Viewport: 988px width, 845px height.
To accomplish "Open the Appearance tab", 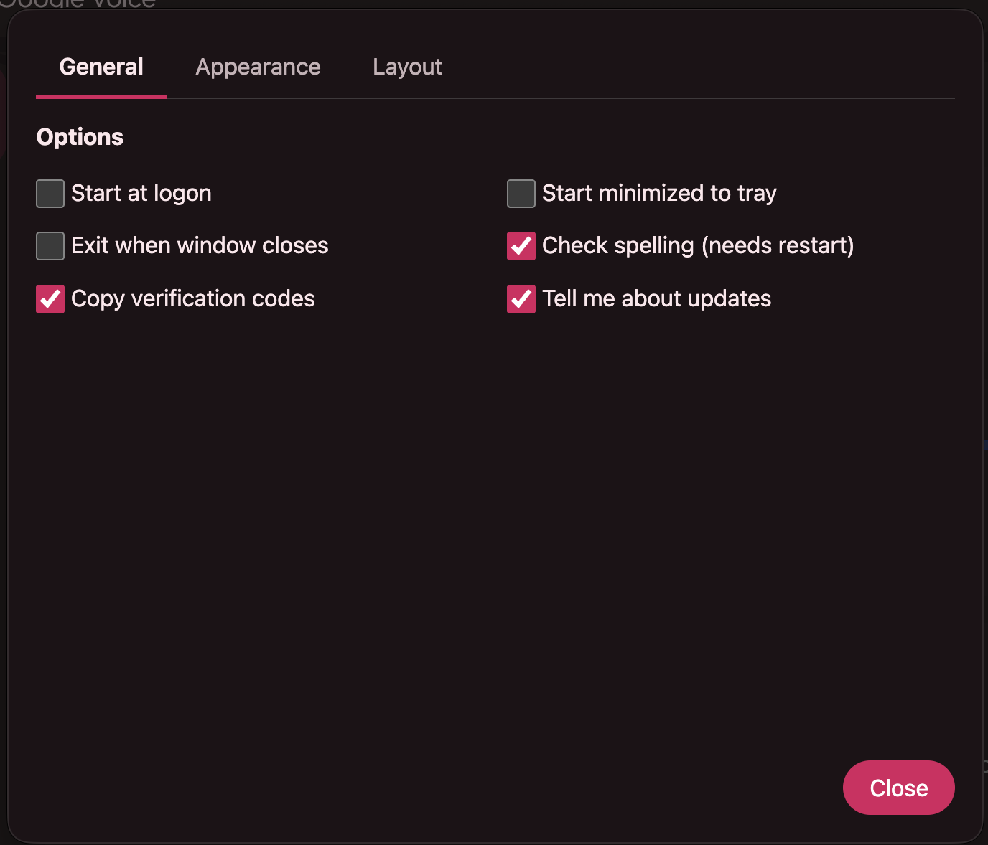I will 258,67.
